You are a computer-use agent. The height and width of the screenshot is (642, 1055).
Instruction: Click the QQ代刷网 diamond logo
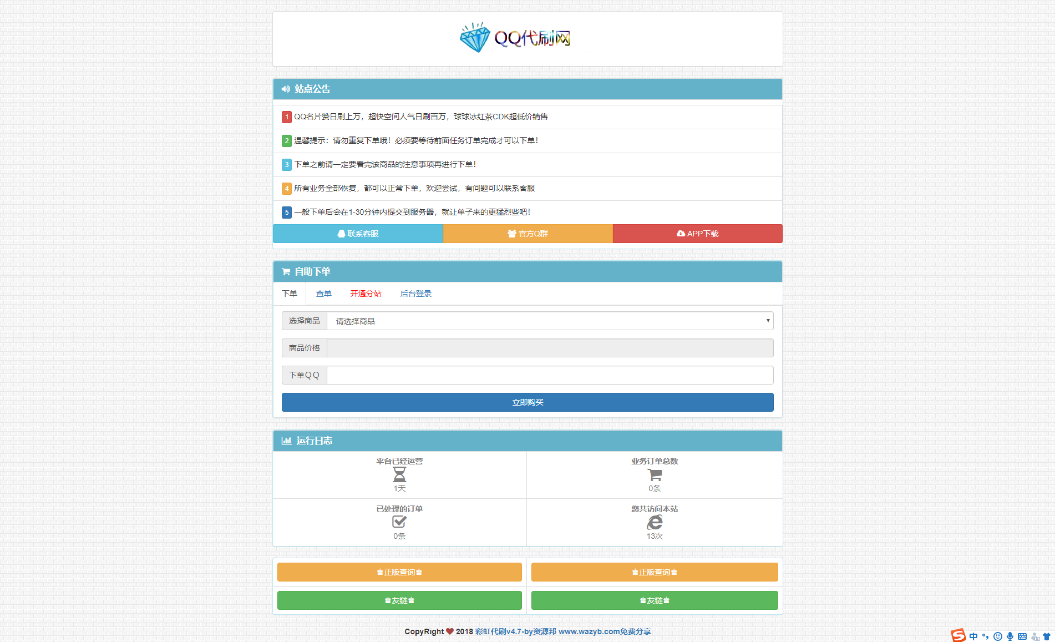(x=515, y=38)
